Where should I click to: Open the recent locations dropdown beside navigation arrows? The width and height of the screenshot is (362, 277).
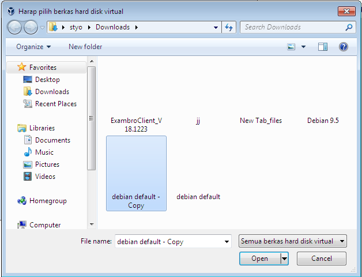42,28
